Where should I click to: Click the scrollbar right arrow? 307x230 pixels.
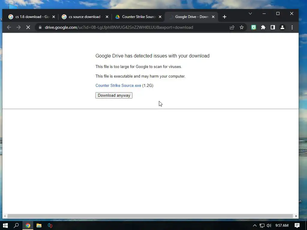pyautogui.click(x=296, y=216)
